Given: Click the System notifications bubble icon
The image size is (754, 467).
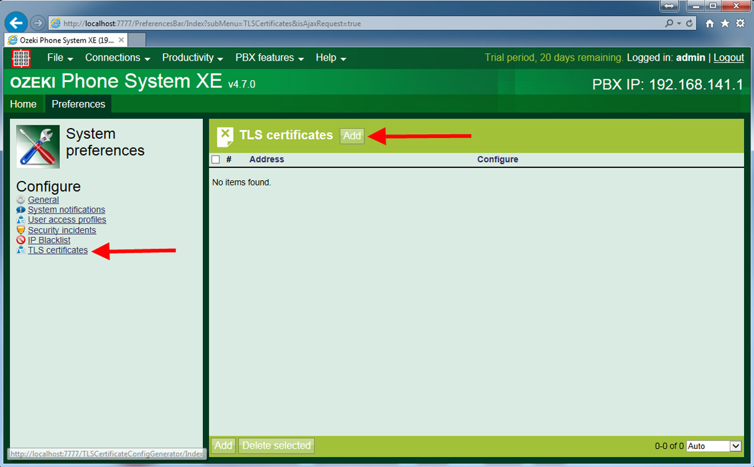Looking at the screenshot, I should point(21,210).
